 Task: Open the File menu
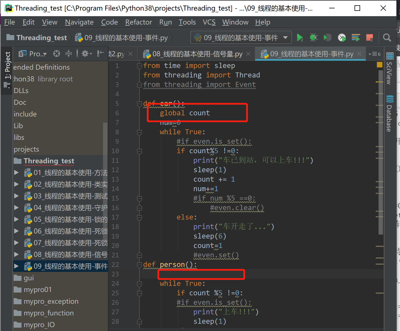pyautogui.click(x=9, y=22)
